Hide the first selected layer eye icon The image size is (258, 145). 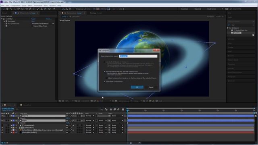pos(2,116)
